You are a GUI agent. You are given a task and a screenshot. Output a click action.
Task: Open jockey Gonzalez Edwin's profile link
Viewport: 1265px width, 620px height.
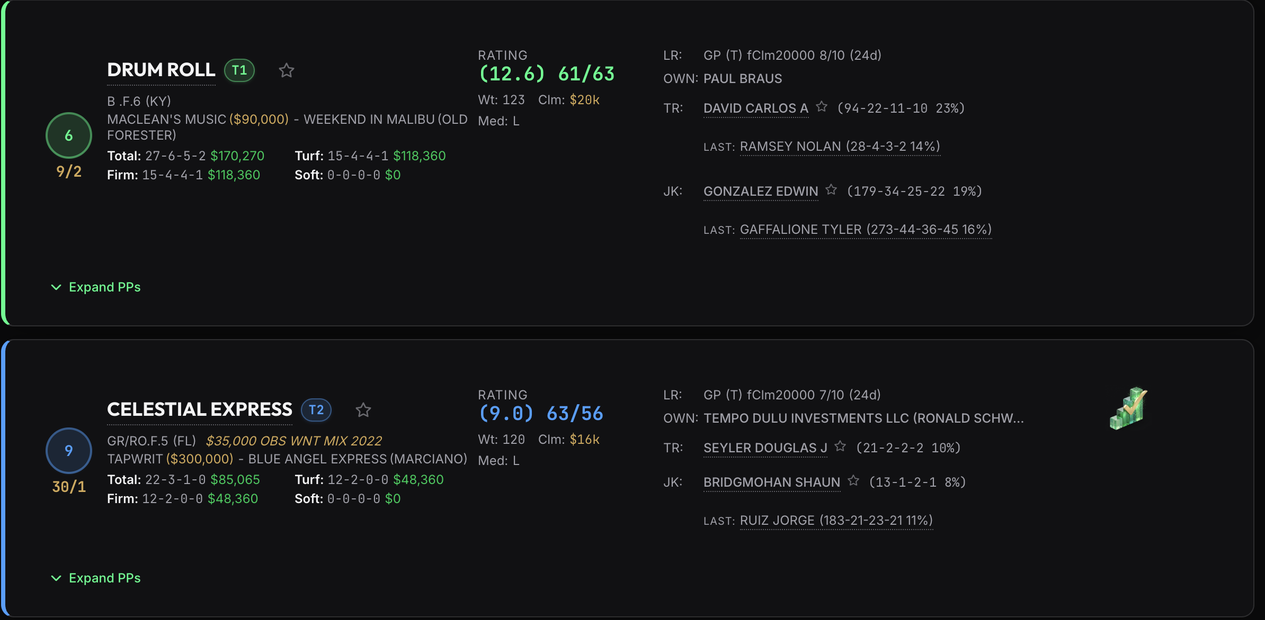pos(761,192)
